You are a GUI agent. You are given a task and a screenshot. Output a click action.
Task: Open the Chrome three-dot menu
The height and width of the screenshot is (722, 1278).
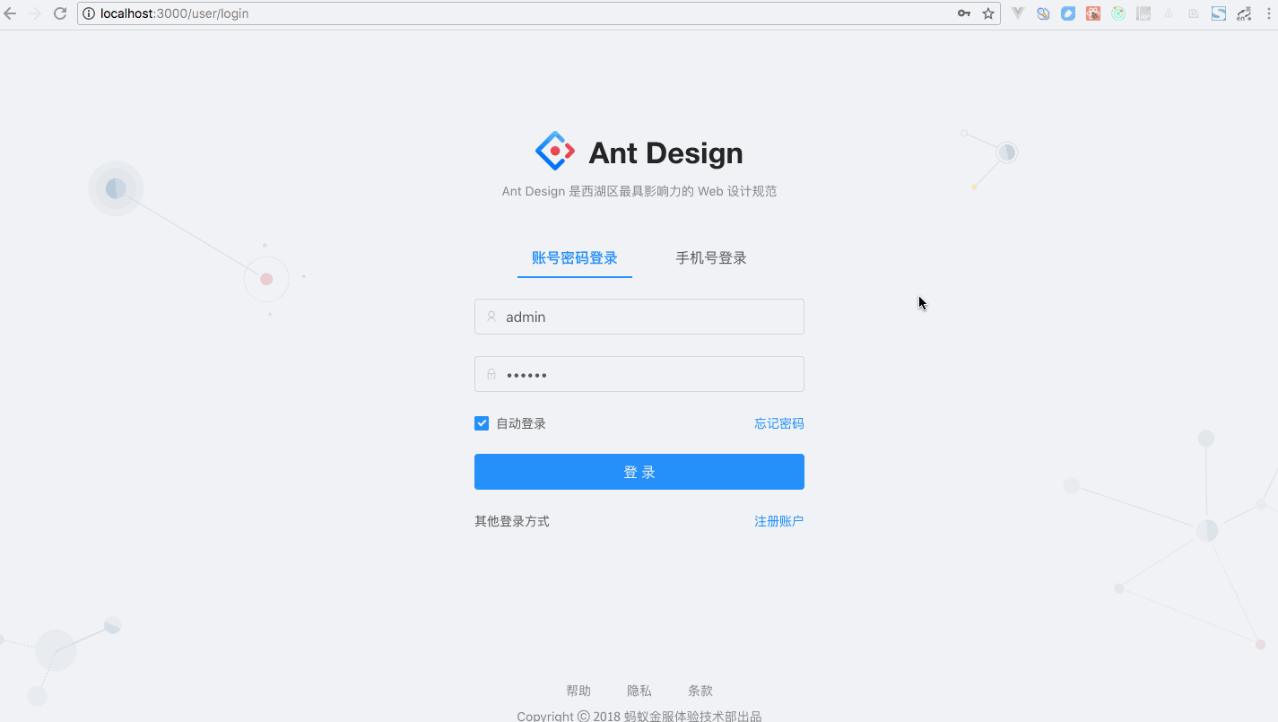point(1267,13)
